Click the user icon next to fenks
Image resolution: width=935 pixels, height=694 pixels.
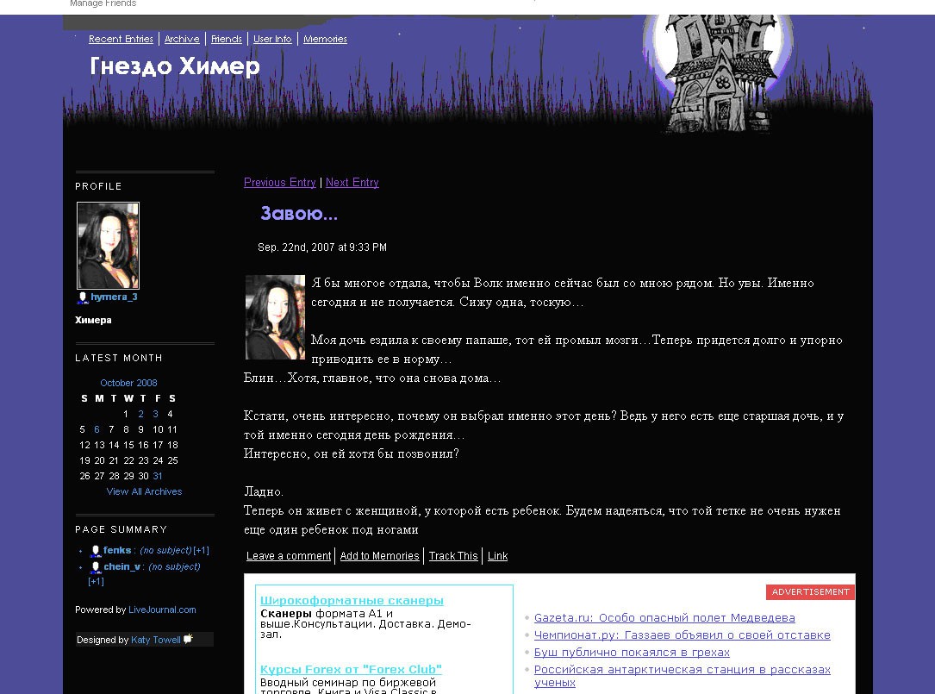pyautogui.click(x=96, y=551)
